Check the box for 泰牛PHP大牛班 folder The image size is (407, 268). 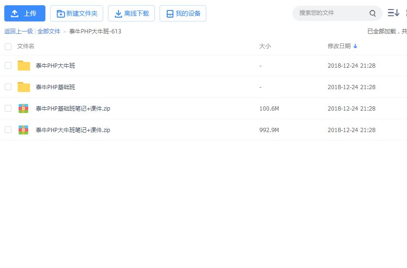8,65
